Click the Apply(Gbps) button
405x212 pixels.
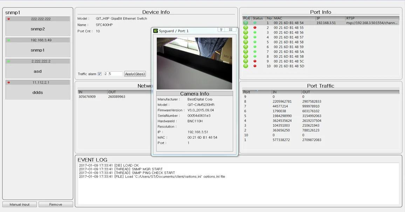pyautogui.click(x=135, y=73)
